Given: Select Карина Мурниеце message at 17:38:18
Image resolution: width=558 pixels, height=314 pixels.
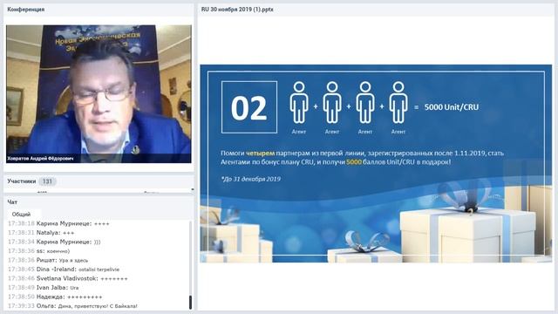Looking at the screenshot, I should pos(58,223).
